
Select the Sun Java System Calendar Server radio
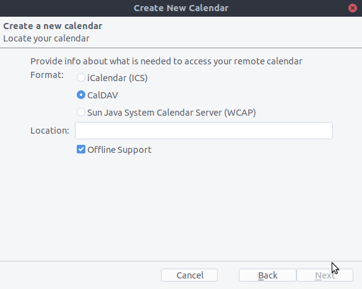81,112
